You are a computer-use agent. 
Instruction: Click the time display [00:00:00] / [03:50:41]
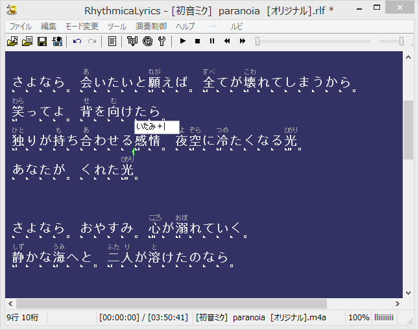(143, 318)
